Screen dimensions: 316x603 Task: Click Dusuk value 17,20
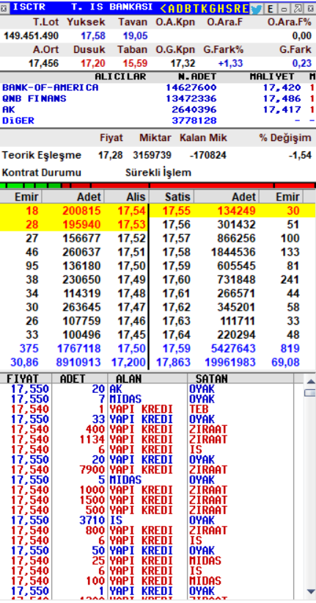pyautogui.click(x=93, y=63)
